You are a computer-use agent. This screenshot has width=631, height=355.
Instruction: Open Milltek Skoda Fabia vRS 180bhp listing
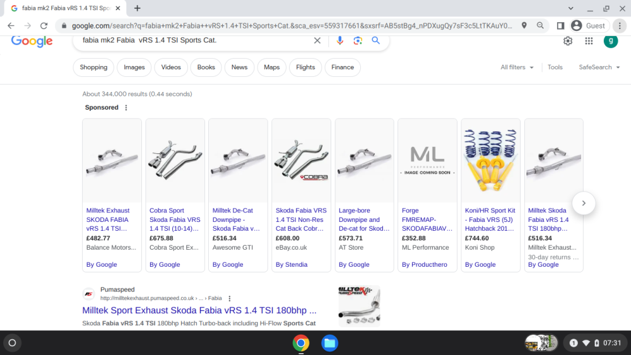[548, 219]
